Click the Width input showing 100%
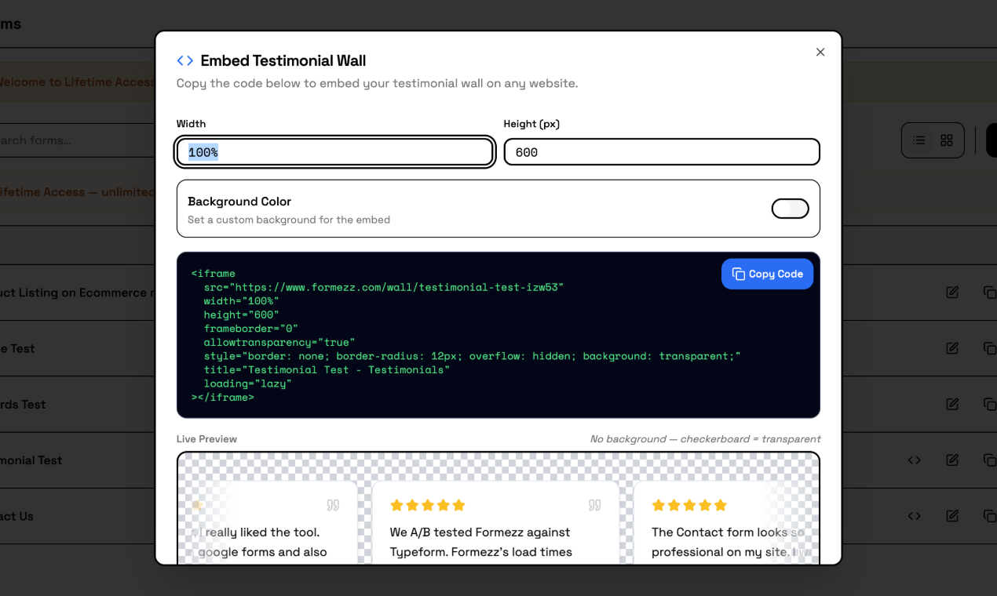The image size is (997, 596). [334, 151]
